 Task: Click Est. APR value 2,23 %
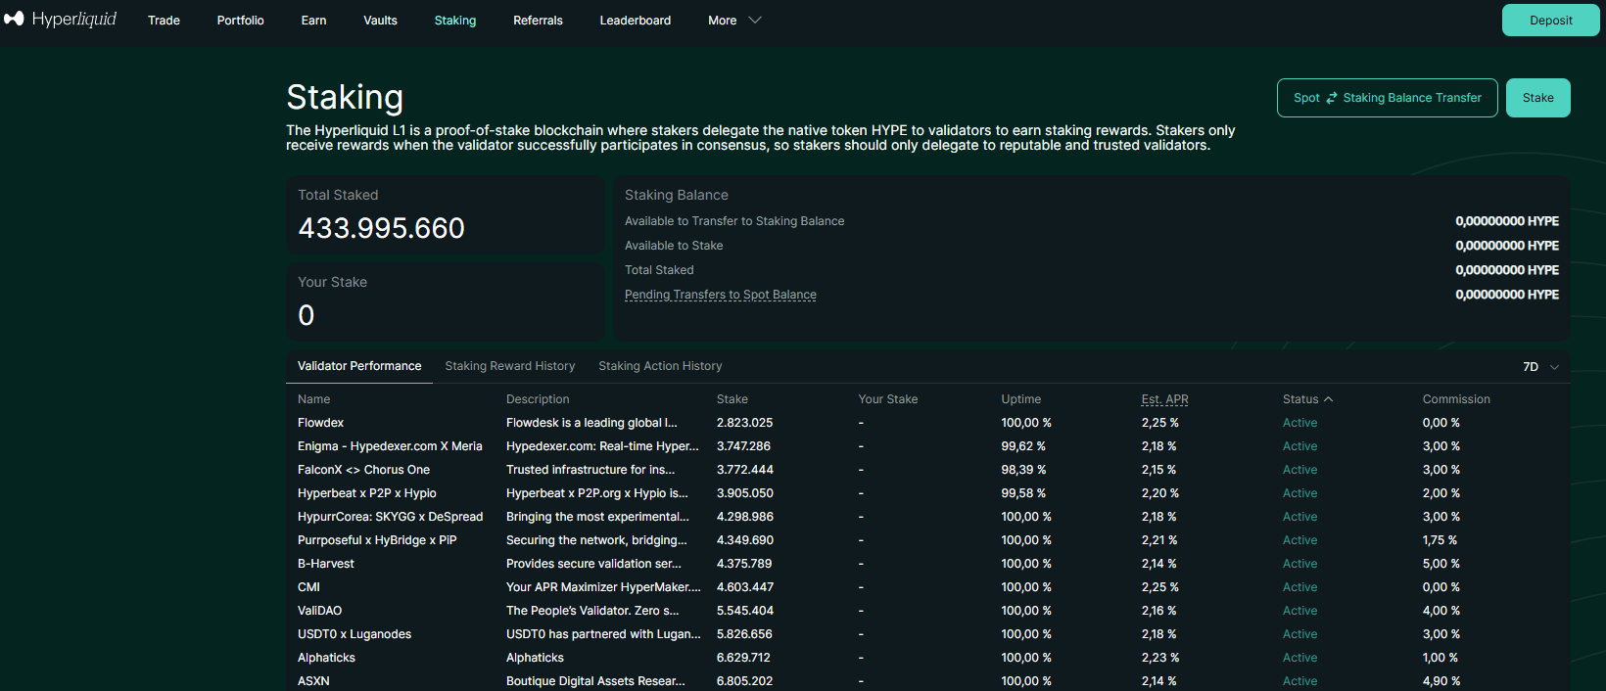click(1160, 658)
